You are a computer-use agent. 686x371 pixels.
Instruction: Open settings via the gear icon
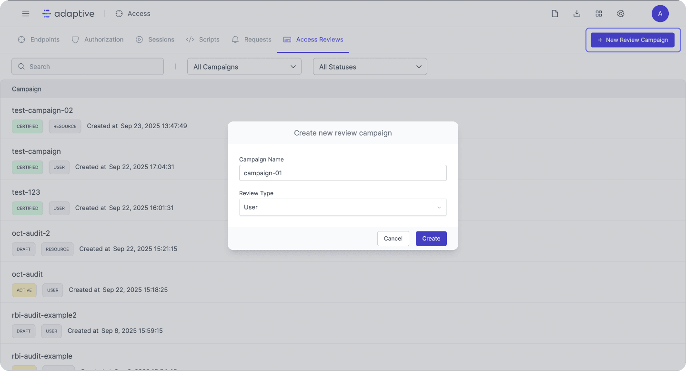tap(621, 14)
